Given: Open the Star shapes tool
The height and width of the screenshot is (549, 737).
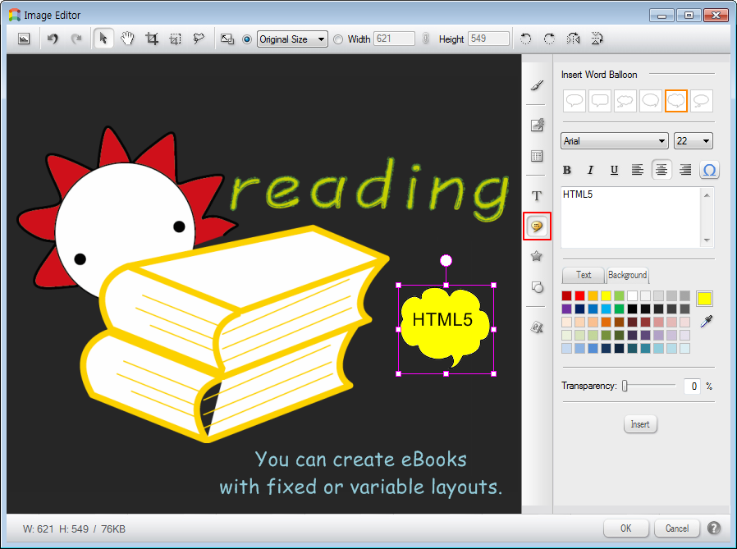Looking at the screenshot, I should [x=537, y=256].
